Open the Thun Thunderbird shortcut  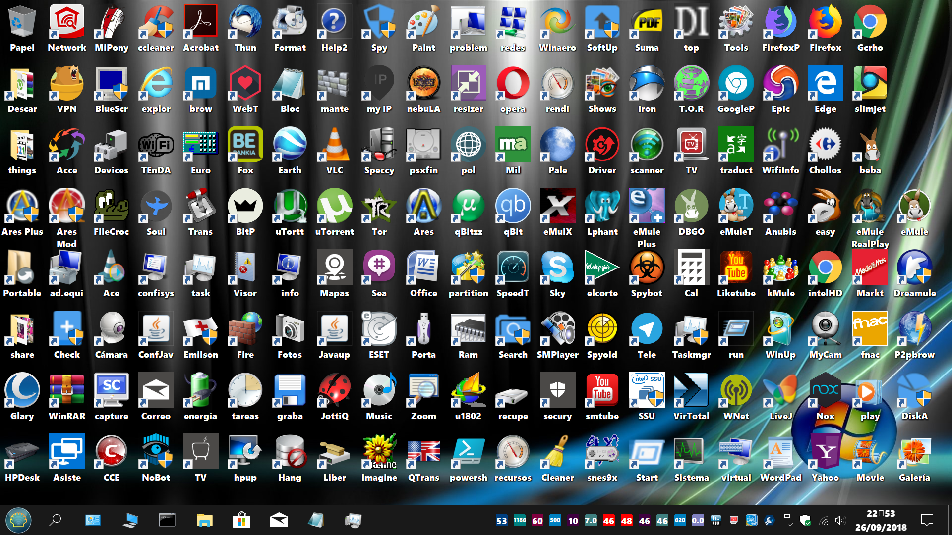coord(245,28)
